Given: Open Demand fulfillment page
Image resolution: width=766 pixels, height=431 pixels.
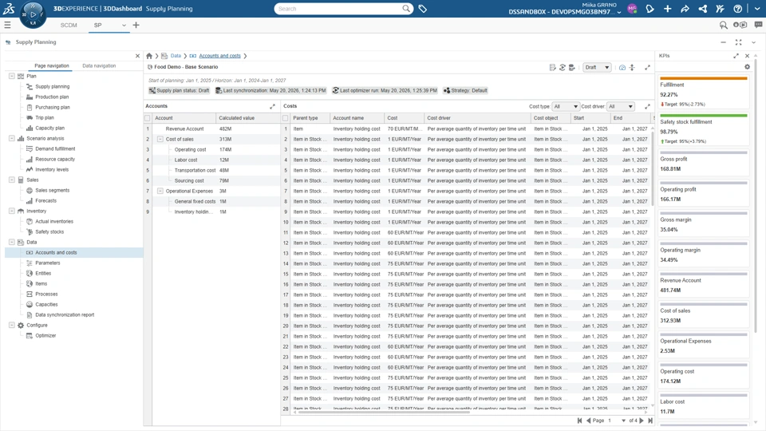Looking at the screenshot, I should [x=55, y=148].
